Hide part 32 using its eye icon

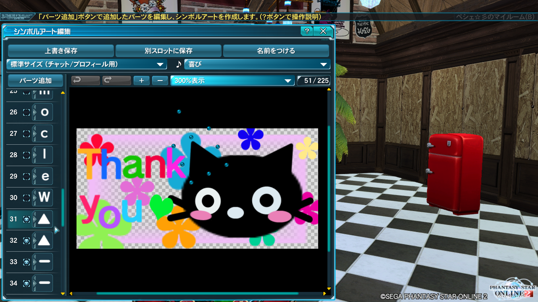pos(26,240)
